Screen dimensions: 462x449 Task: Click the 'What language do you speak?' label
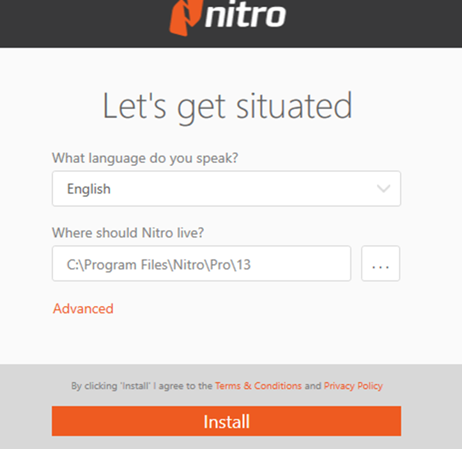coord(145,158)
